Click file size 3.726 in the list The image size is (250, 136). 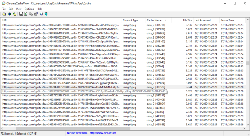(x=189, y=91)
